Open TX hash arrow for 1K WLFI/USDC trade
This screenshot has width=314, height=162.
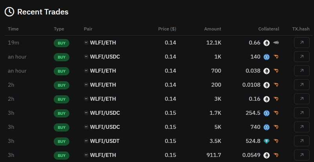coord(301,57)
